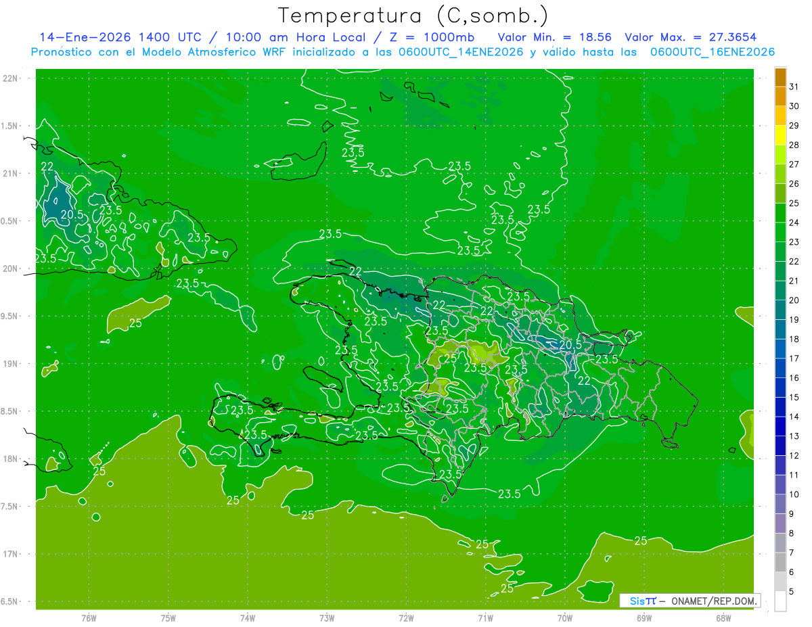
Task: Click the '19N' latitude axis label
Action: 10,364
